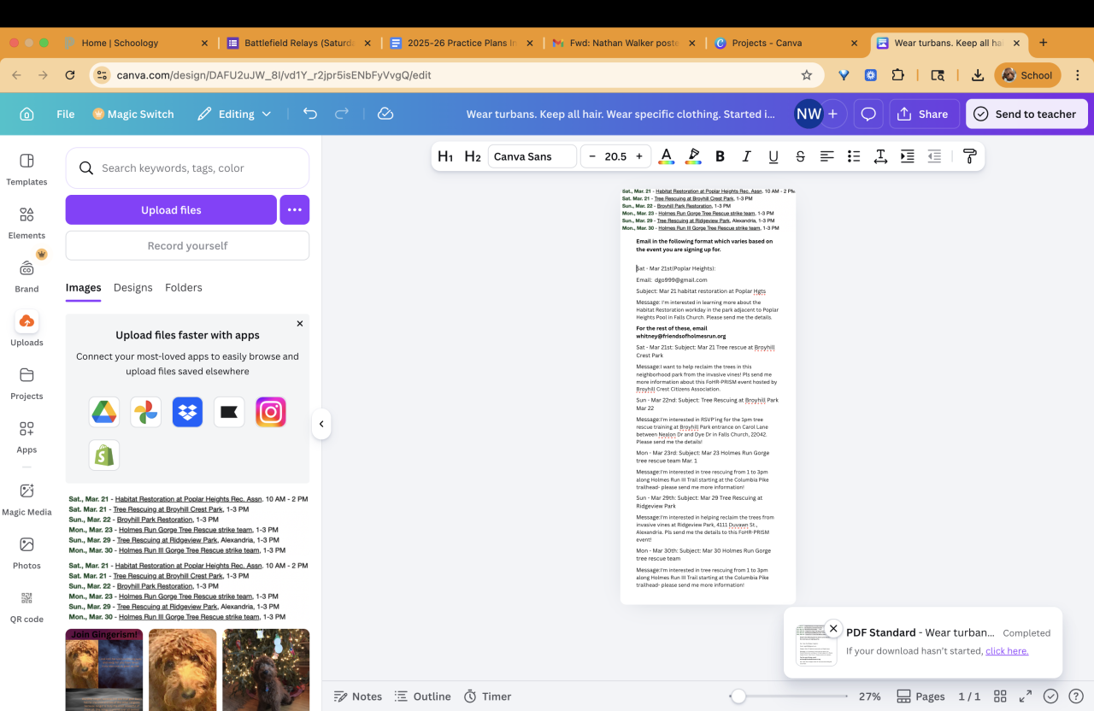Image resolution: width=1094 pixels, height=711 pixels.
Task: Add collaborator plus button
Action: 832,114
